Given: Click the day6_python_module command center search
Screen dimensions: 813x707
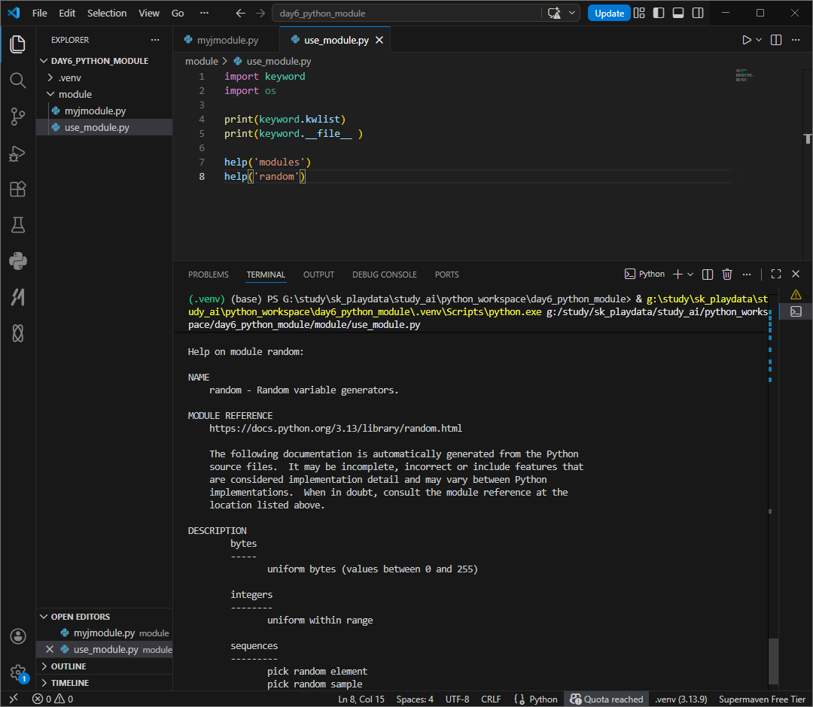Looking at the screenshot, I should coord(407,13).
